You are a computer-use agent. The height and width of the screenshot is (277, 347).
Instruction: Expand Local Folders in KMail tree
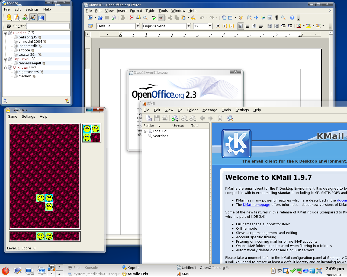click(145, 131)
